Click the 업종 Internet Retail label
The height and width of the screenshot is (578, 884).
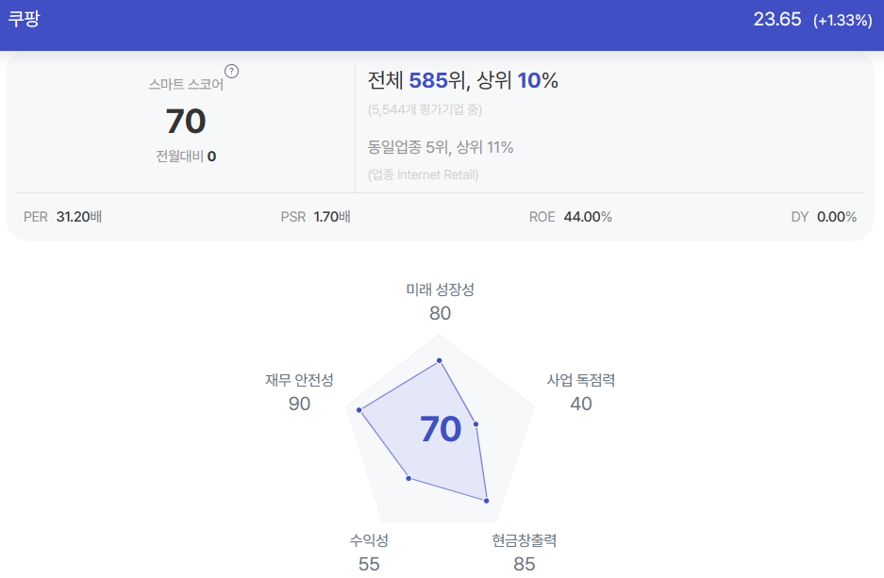pos(423,174)
